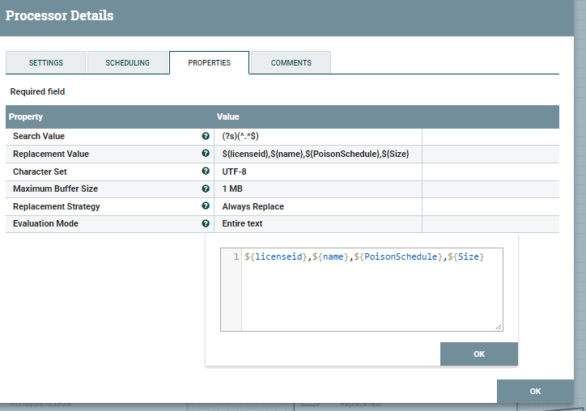The image size is (586, 411).
Task: Click help icon next to Search Value
Action: tap(206, 137)
